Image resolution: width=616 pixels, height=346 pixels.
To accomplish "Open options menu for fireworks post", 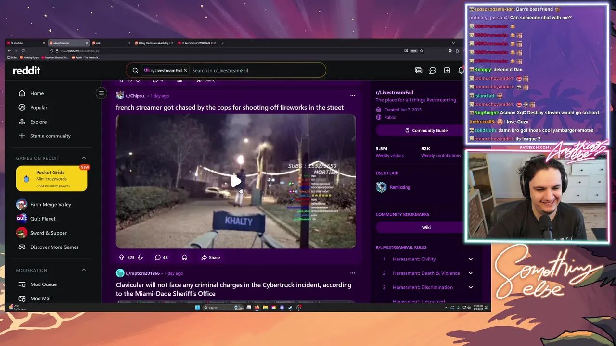I will point(353,96).
